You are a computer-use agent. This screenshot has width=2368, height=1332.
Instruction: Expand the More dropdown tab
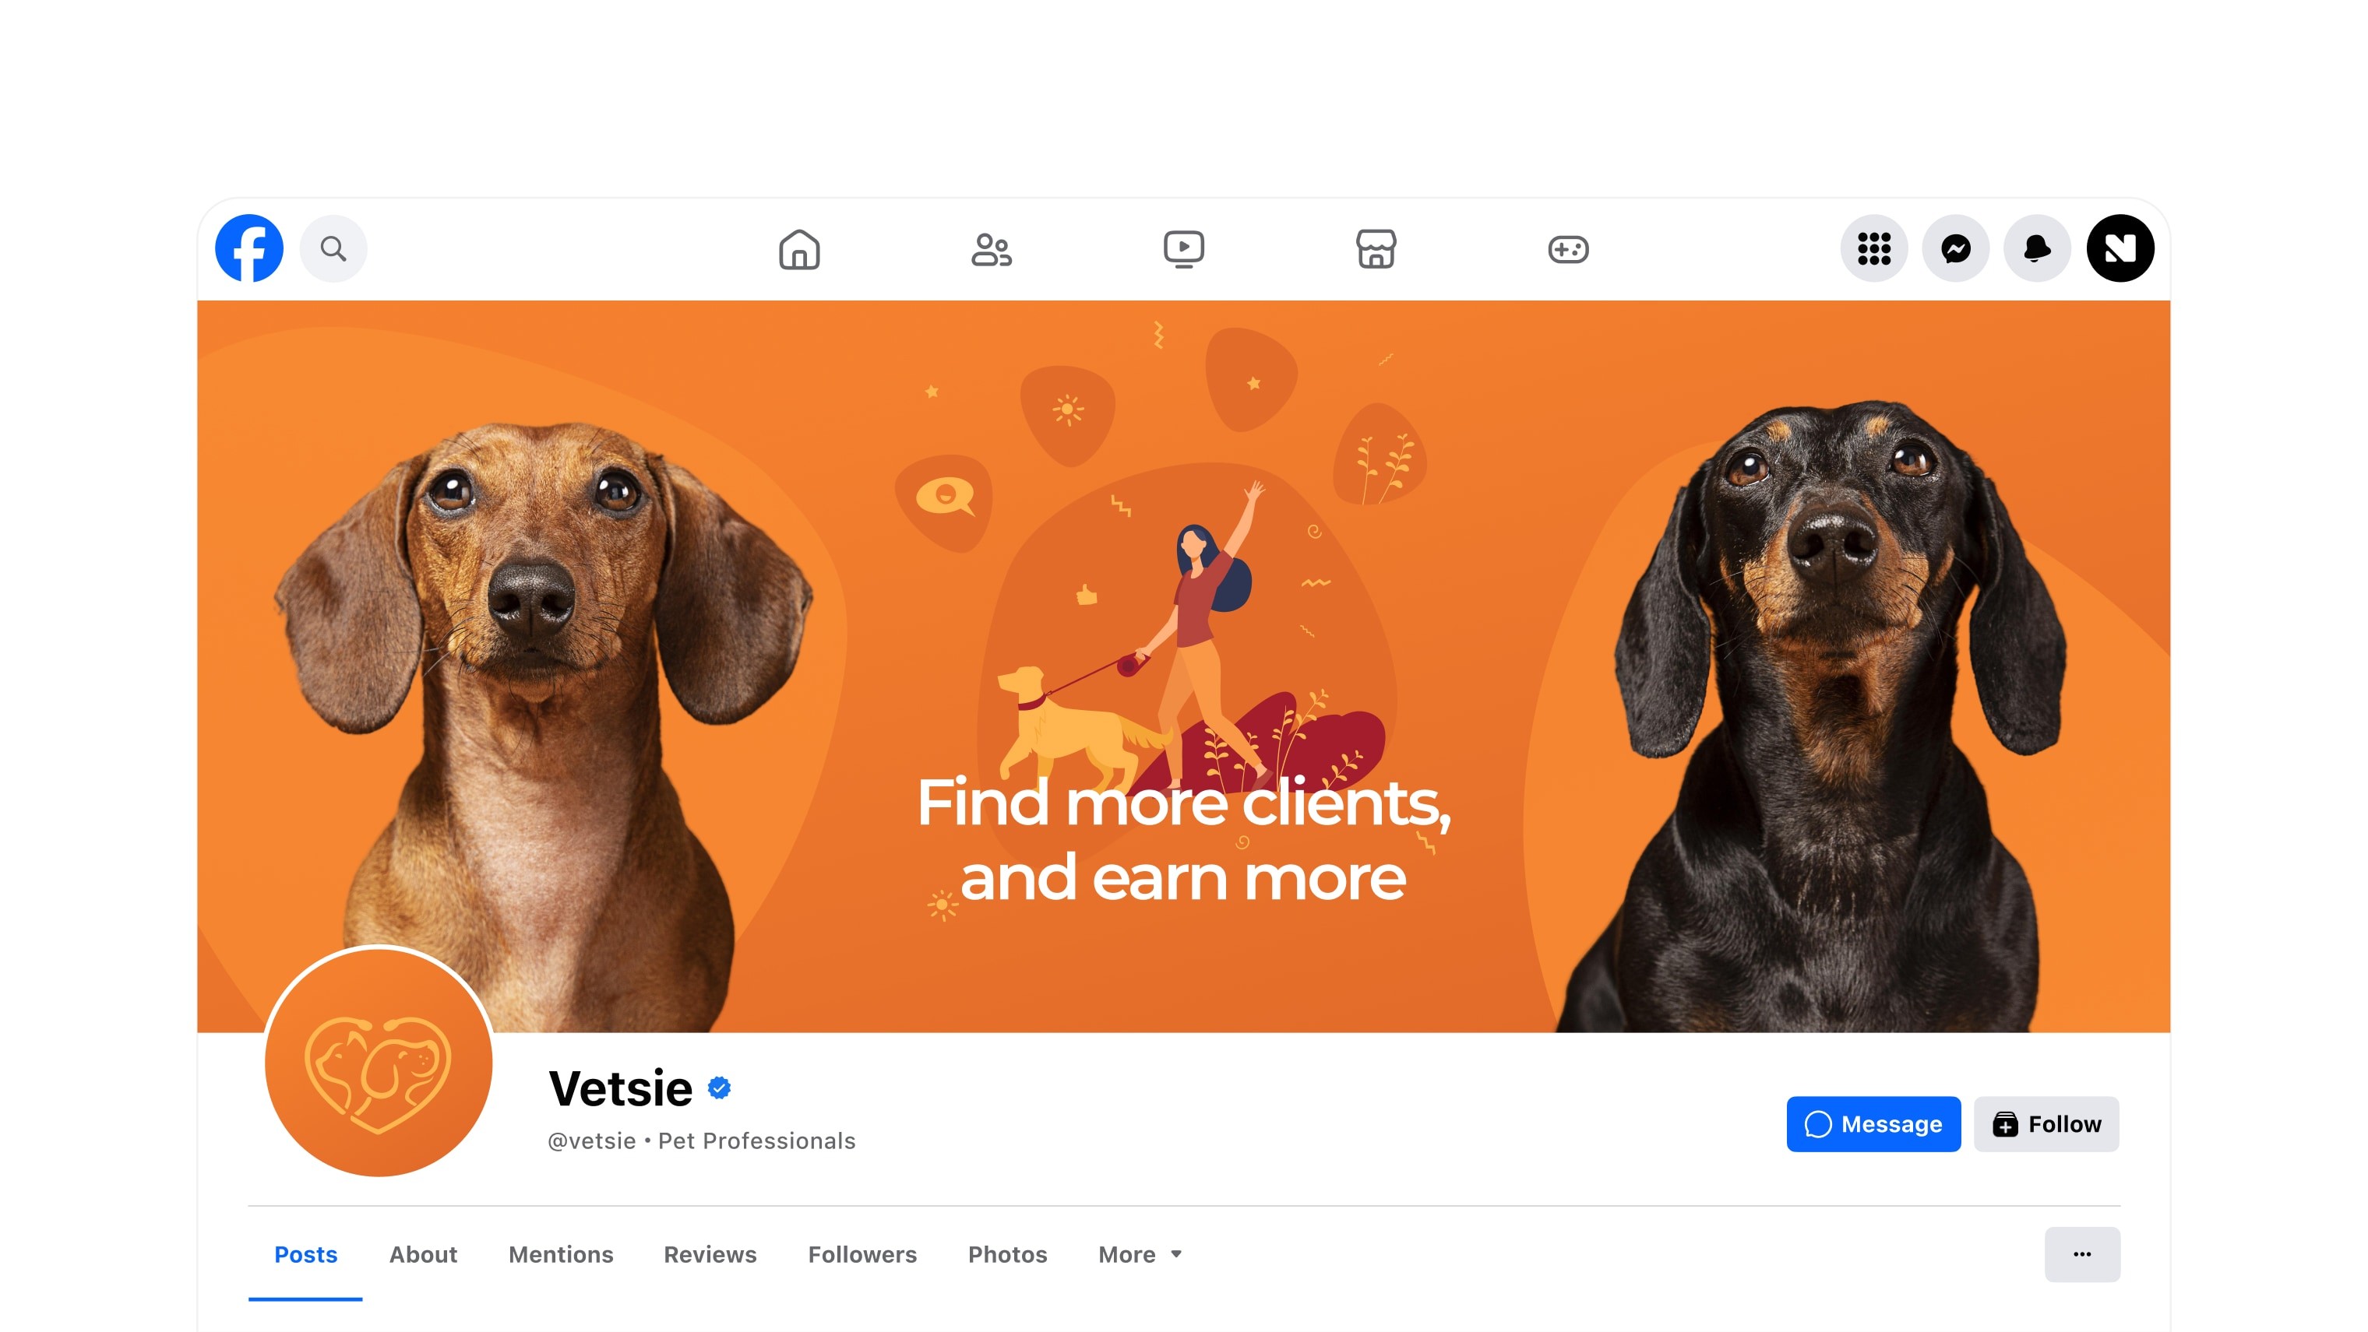(1140, 1254)
